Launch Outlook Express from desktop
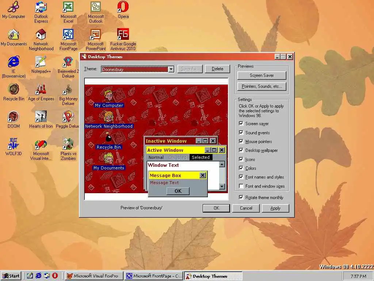 click(x=41, y=12)
